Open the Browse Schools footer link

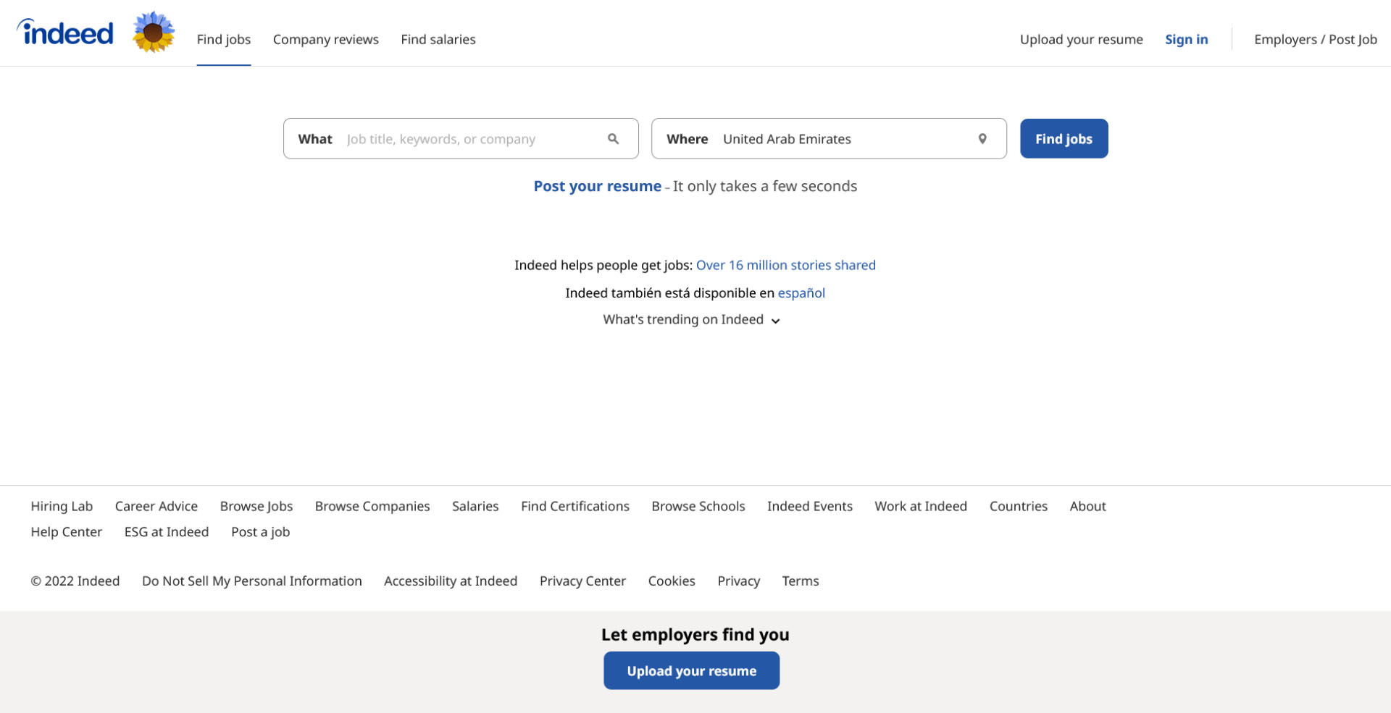pyautogui.click(x=698, y=506)
